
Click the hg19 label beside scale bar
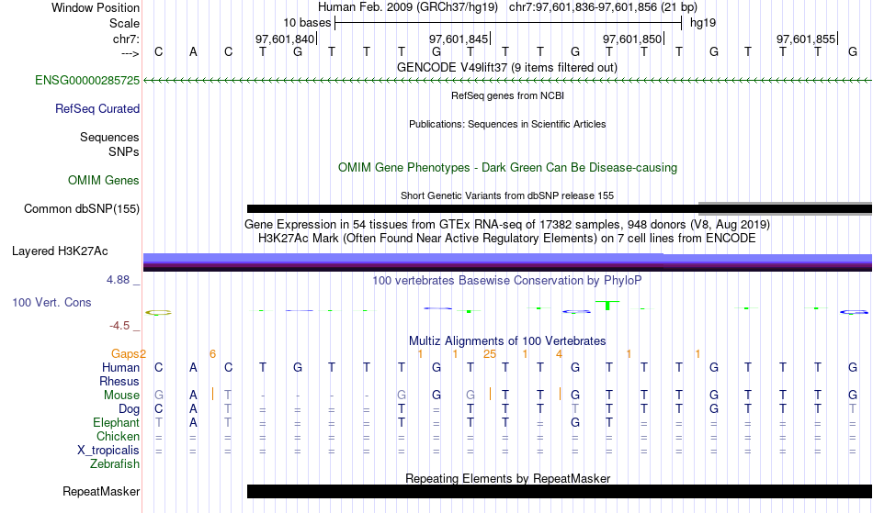click(x=703, y=23)
